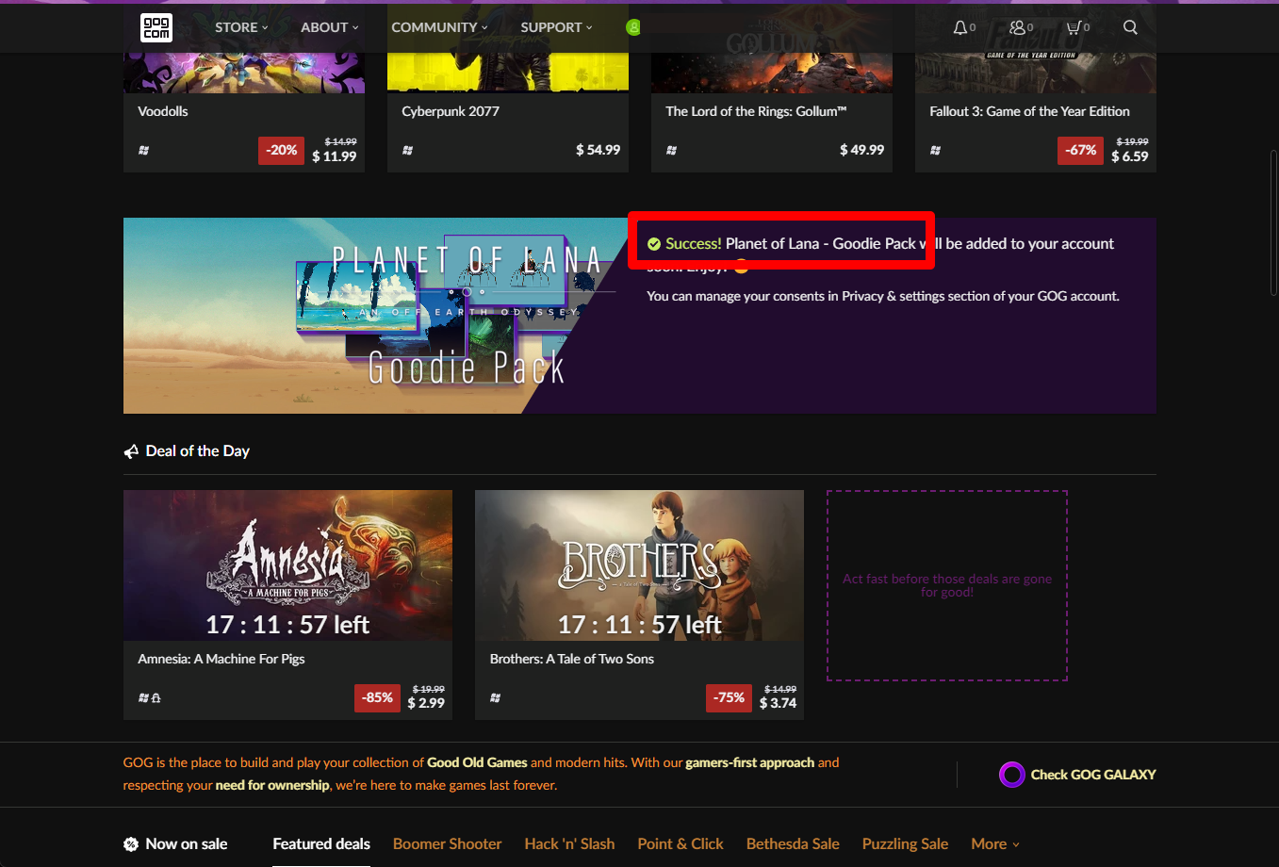Click the Windows icon under Fallout 3
This screenshot has height=867, width=1279.
935,150
